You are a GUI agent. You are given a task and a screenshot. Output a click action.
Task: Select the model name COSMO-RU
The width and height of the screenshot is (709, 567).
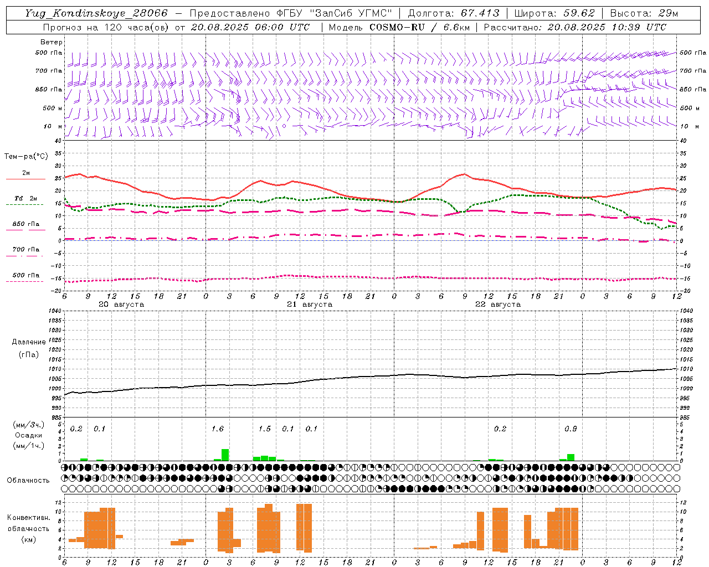[397, 27]
